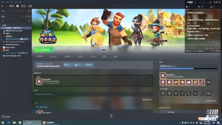Select King of Crabs

pyautogui.click(x=16, y=47)
